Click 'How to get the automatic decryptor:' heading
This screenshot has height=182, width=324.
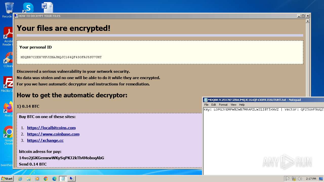(72, 95)
